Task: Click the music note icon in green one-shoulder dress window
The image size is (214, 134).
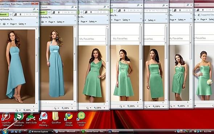Action: 119,11
